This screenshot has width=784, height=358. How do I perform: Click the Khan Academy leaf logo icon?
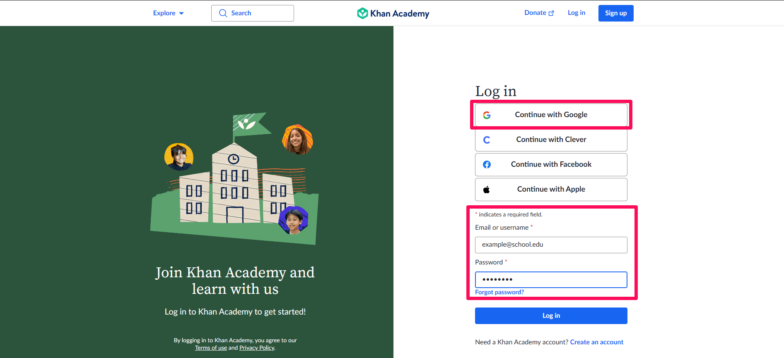point(362,13)
